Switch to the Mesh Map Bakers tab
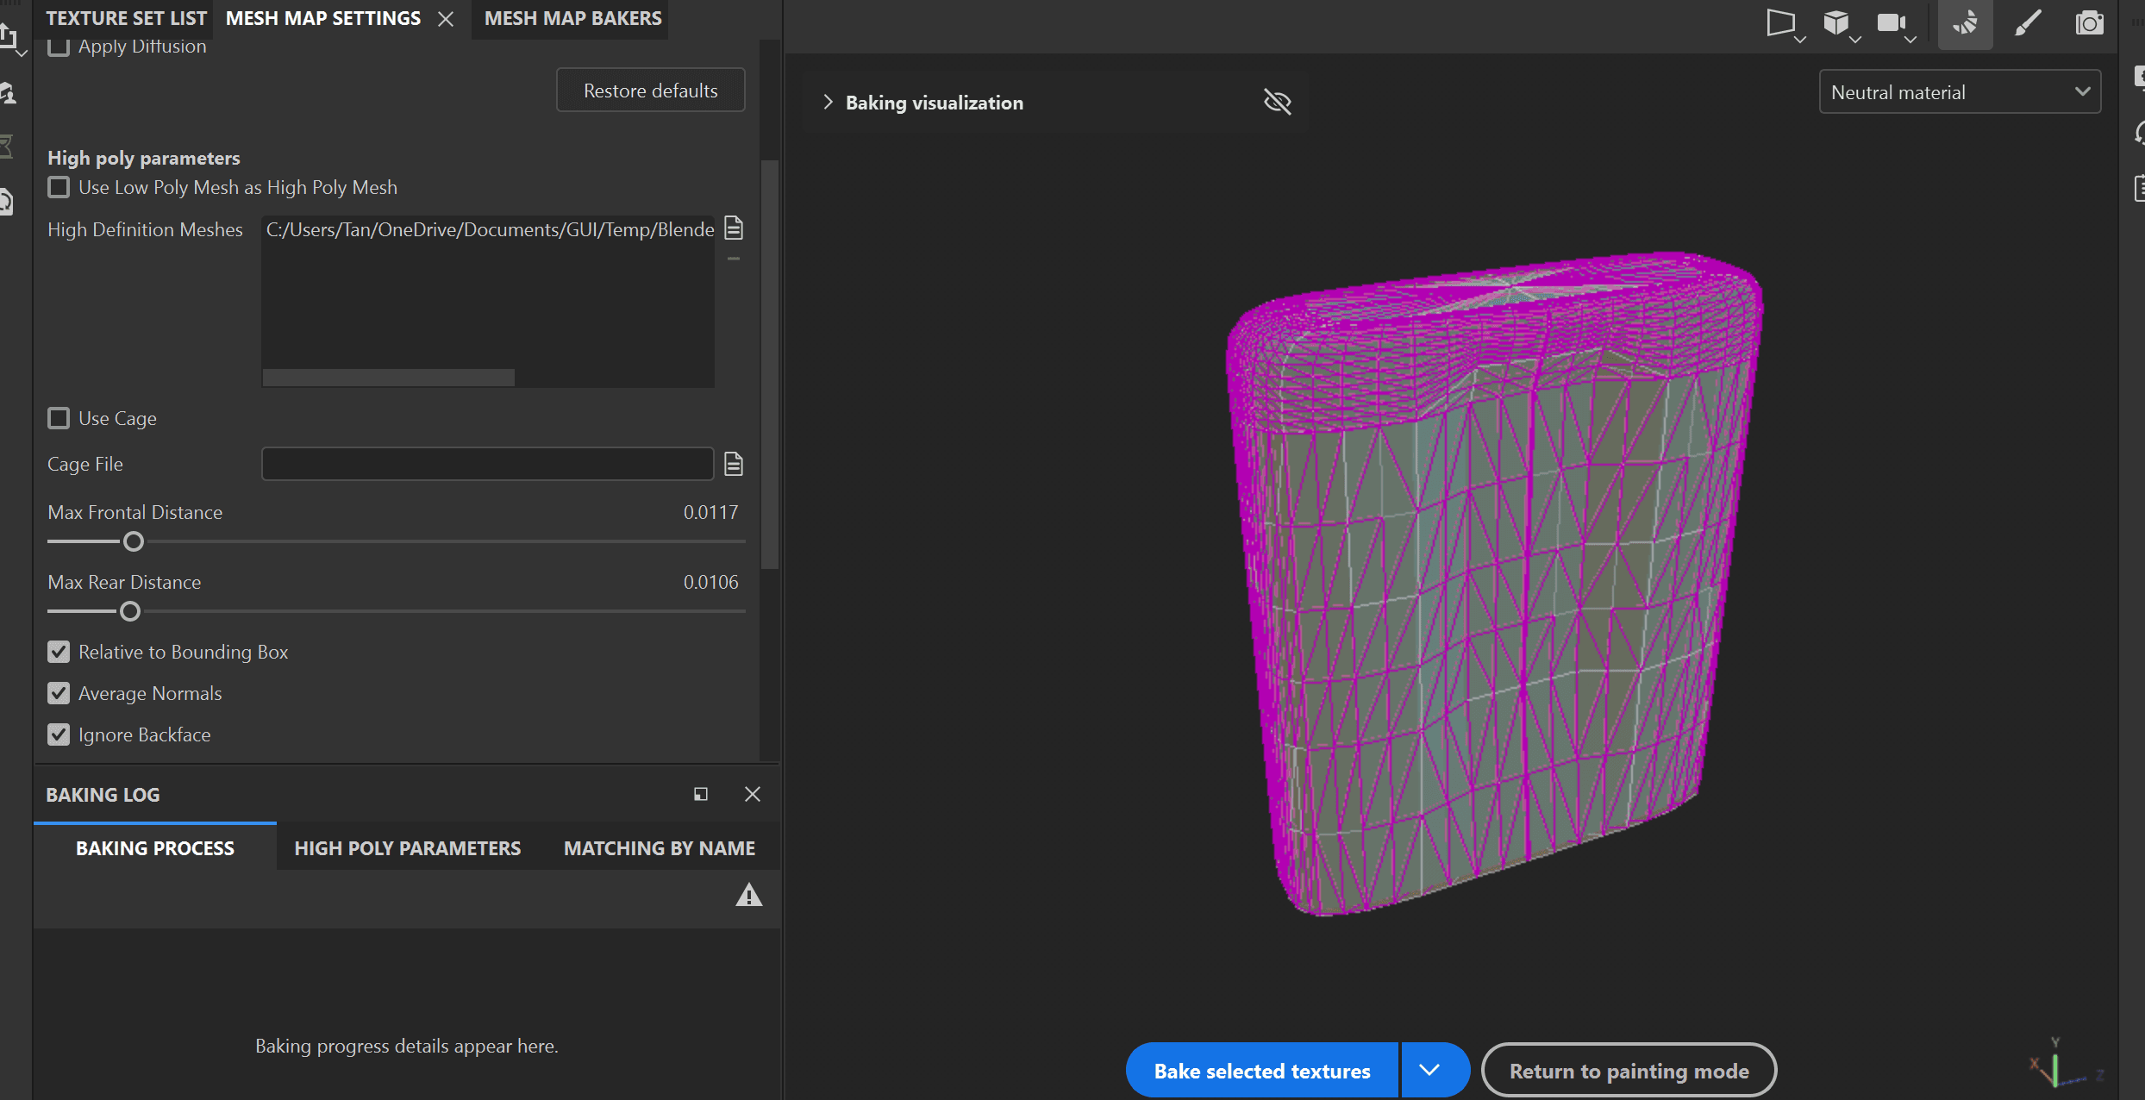The image size is (2145, 1100). coord(572,18)
